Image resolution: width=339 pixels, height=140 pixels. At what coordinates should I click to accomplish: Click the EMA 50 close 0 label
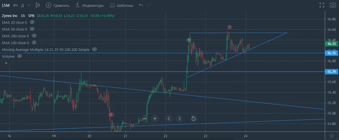tap(15, 29)
